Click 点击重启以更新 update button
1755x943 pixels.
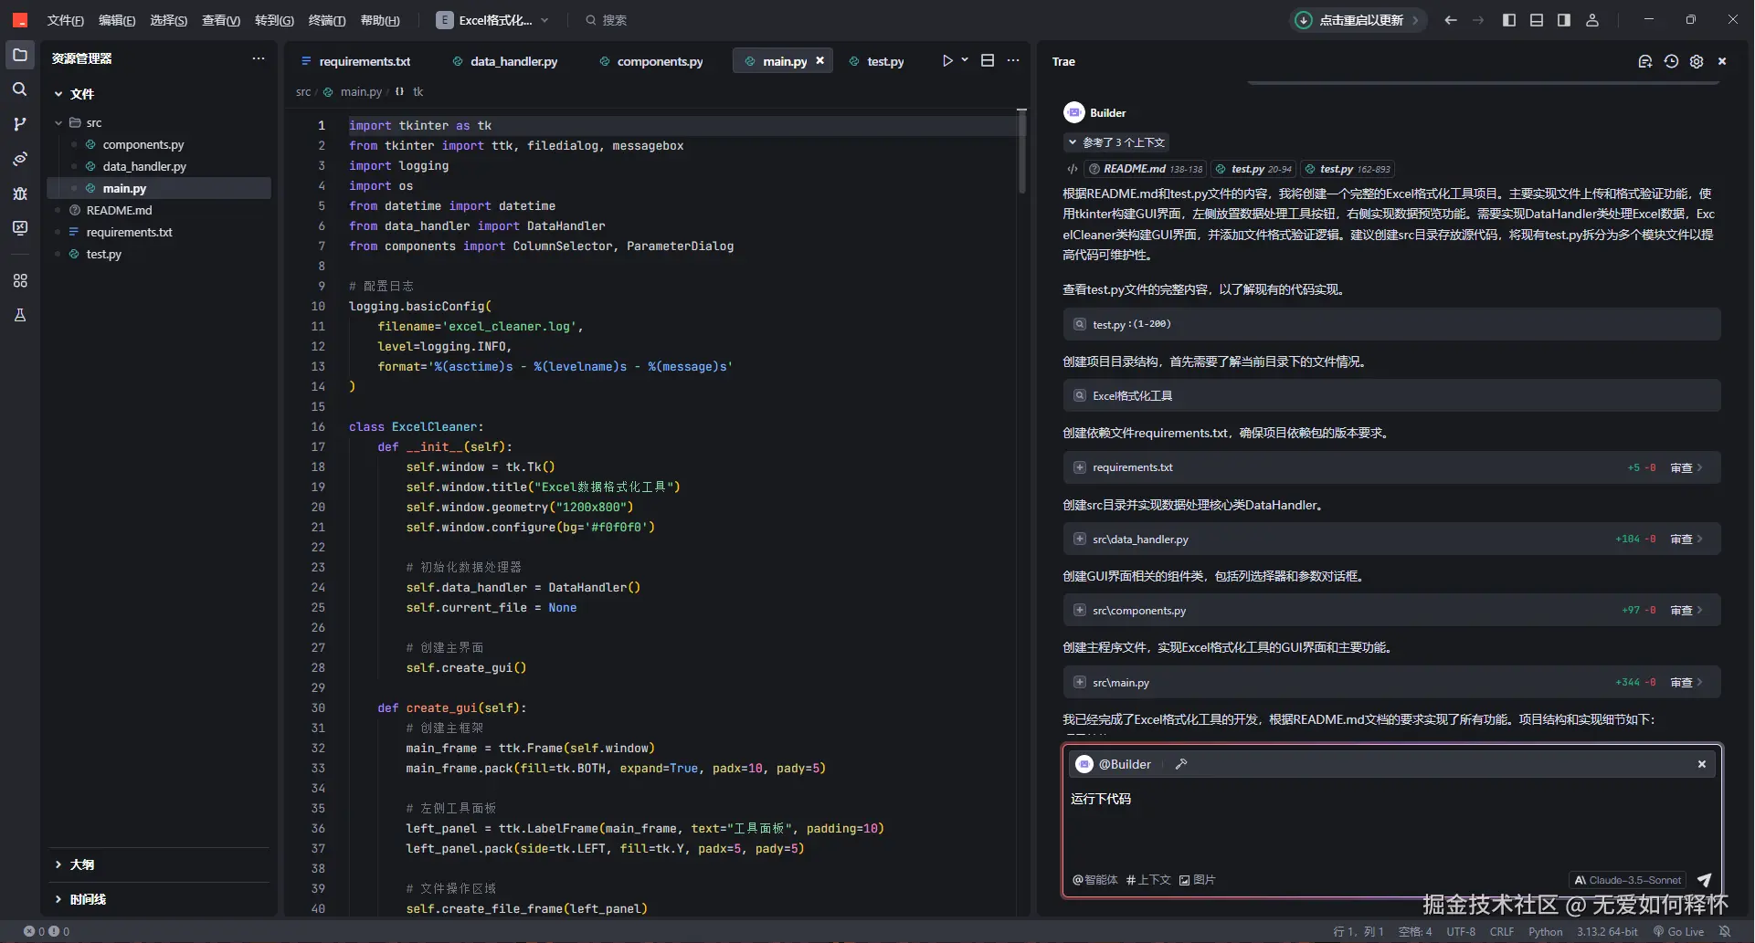point(1360,20)
